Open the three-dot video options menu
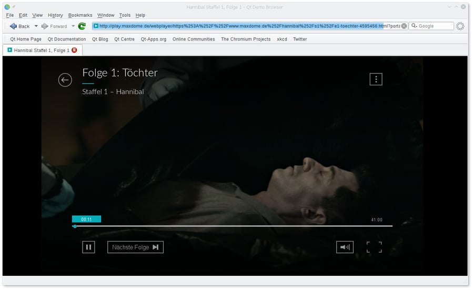 [376, 79]
